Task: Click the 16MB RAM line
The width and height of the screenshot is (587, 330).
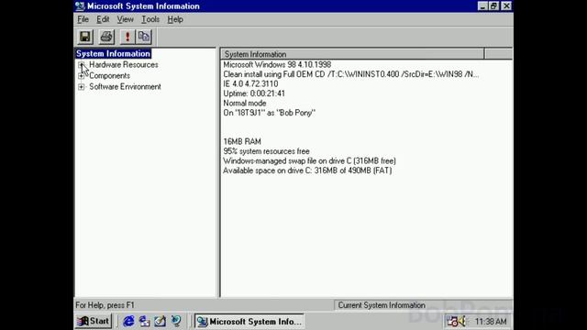Action: pyautogui.click(x=242, y=141)
